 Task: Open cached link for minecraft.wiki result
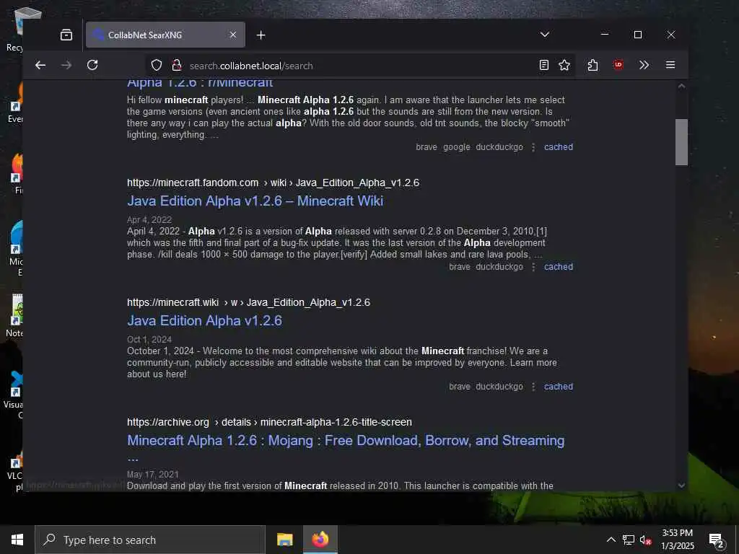pyautogui.click(x=559, y=387)
